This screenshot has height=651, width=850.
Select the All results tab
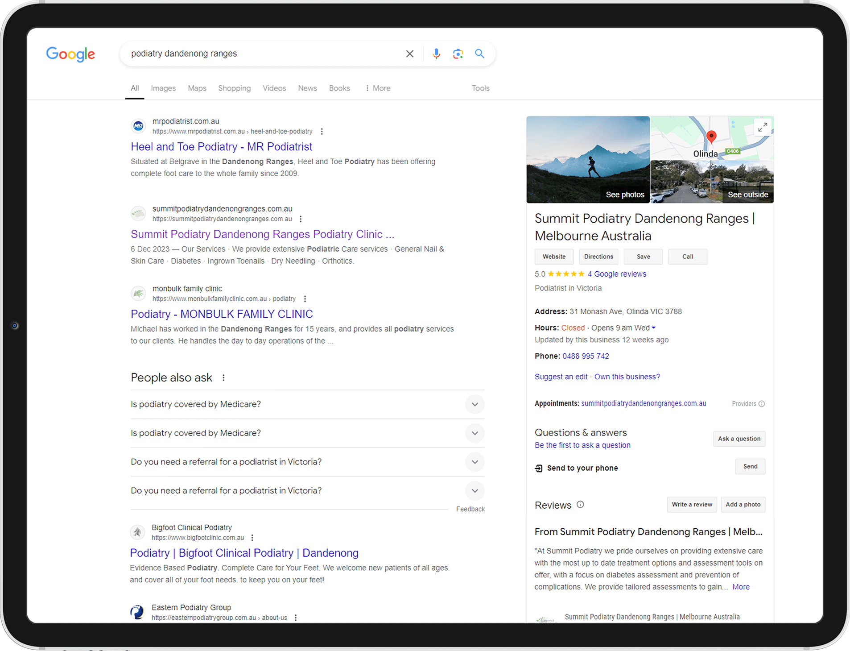tap(135, 88)
